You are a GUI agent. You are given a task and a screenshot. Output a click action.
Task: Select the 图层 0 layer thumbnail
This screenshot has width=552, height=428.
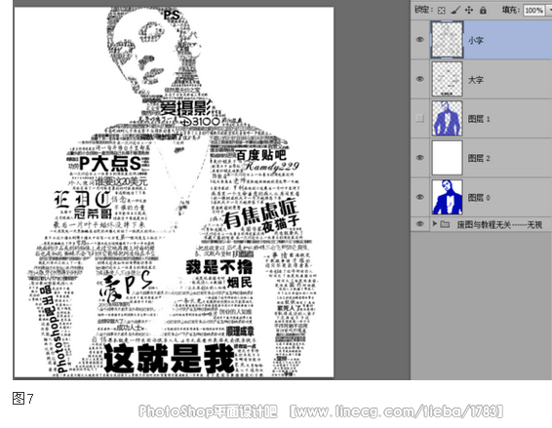click(x=447, y=197)
